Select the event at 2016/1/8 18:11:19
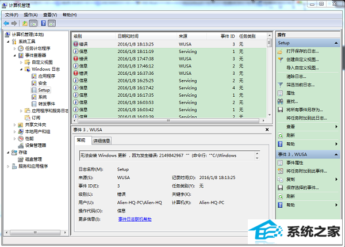This screenshot has width=345, height=247. tap(170, 51)
